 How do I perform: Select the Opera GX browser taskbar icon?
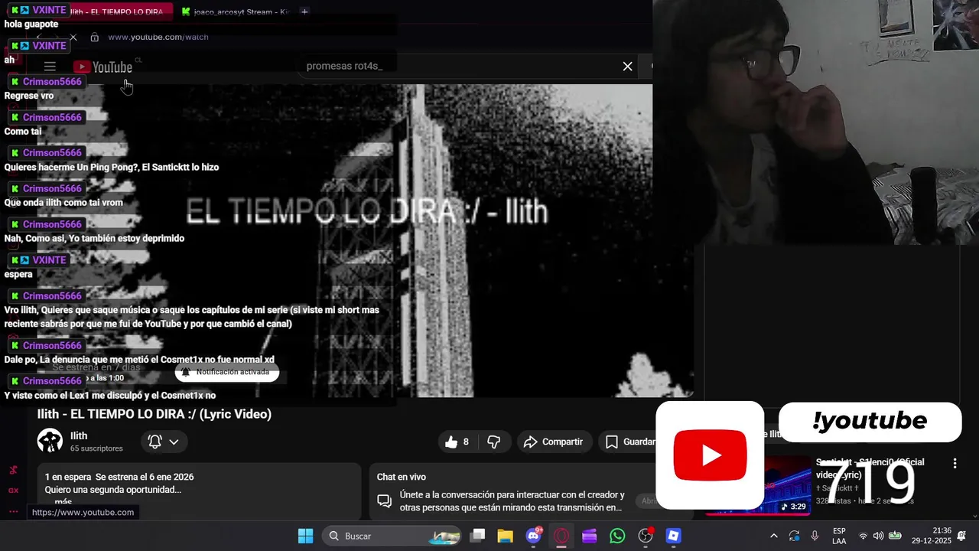tap(561, 536)
